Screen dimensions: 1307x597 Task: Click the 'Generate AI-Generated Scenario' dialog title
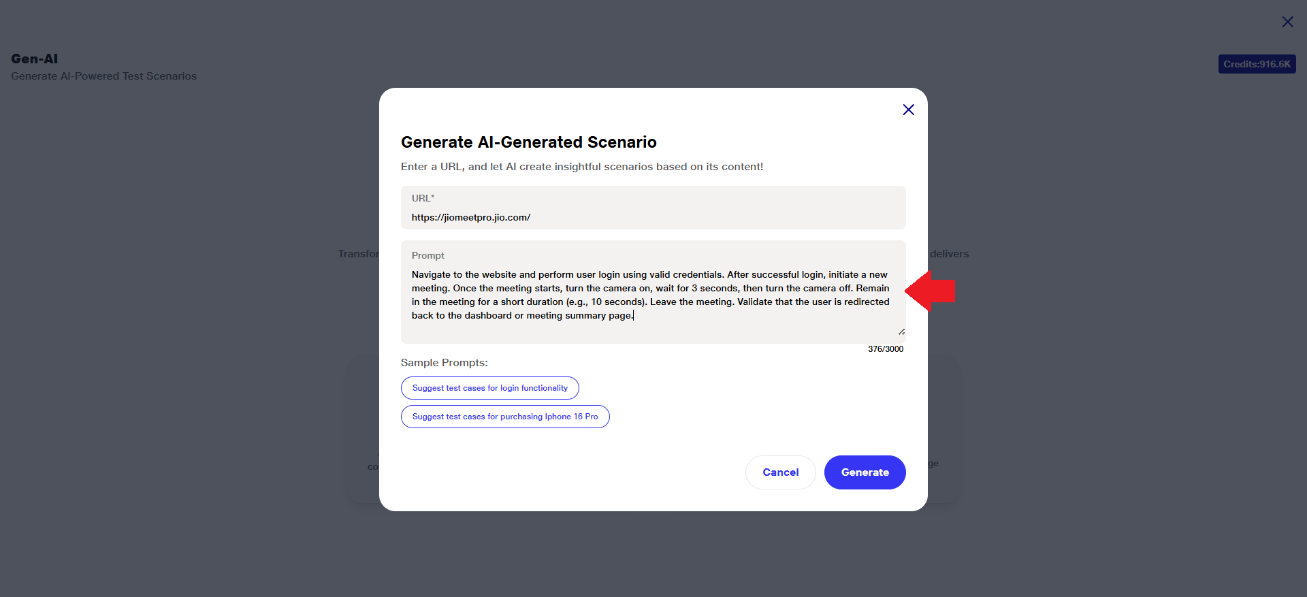click(x=528, y=142)
